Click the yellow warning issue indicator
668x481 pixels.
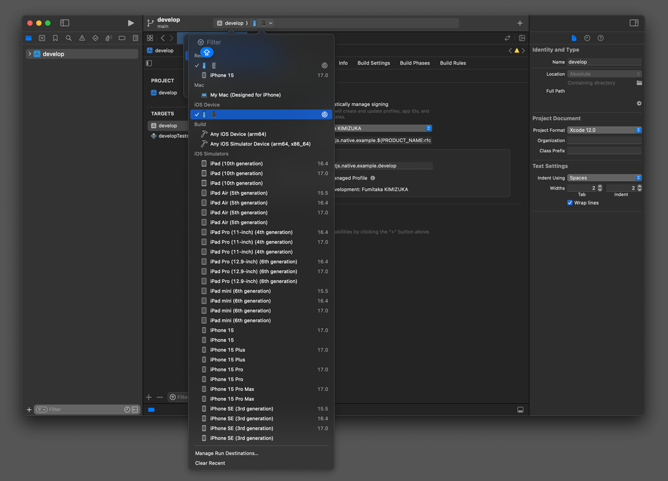pyautogui.click(x=517, y=51)
